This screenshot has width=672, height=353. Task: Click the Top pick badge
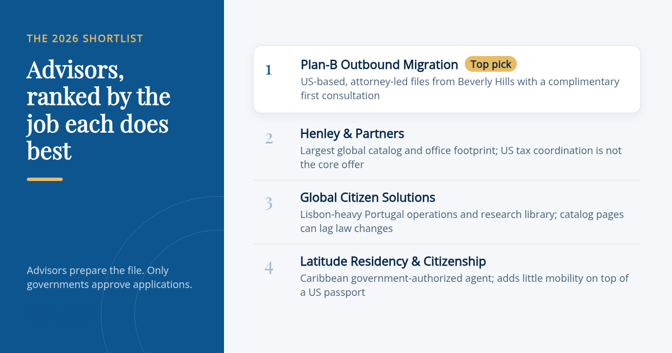[x=491, y=64]
